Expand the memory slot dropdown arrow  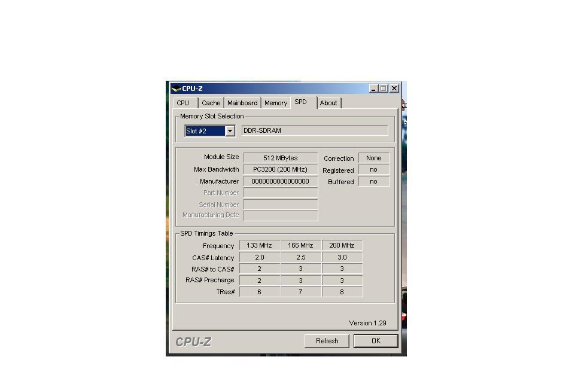230,131
